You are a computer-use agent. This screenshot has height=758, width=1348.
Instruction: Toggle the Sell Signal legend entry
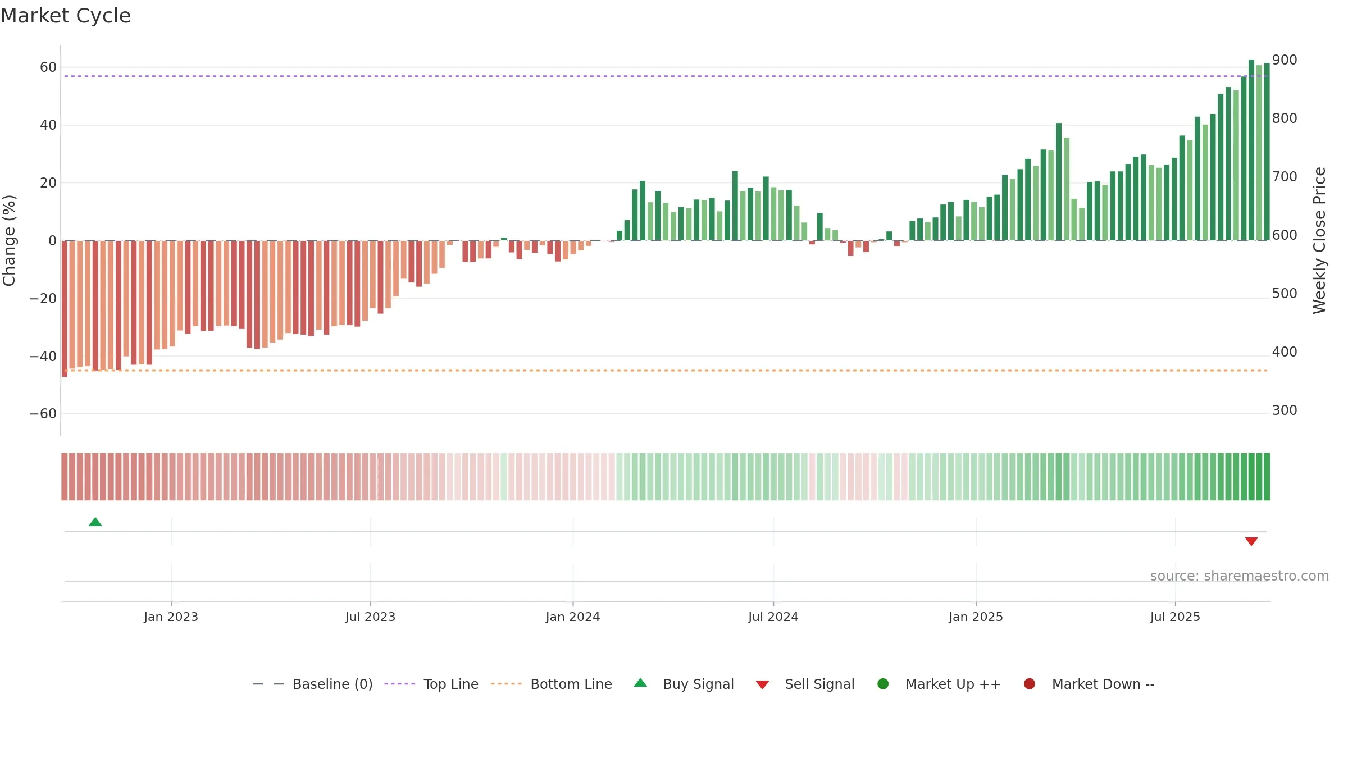coord(805,684)
